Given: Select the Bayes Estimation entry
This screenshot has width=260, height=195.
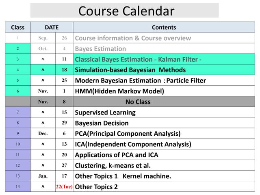Looking at the screenshot, I should point(100,49).
